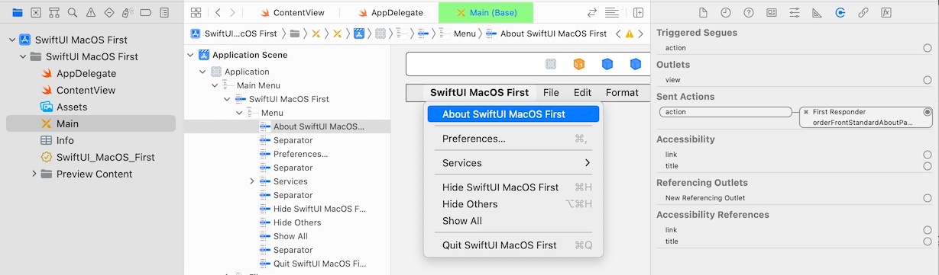
Task: Select Hide Others in the outline
Action: click(297, 222)
